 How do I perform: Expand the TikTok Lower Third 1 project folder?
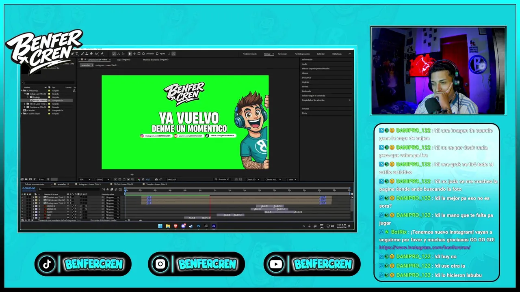(25, 104)
